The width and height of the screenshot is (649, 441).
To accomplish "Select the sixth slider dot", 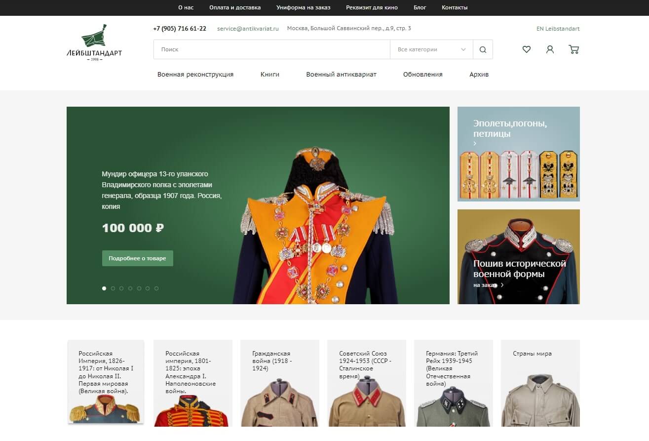I will click(x=148, y=288).
